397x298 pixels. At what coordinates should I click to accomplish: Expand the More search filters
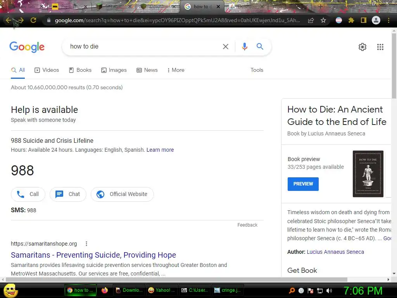click(x=176, y=70)
